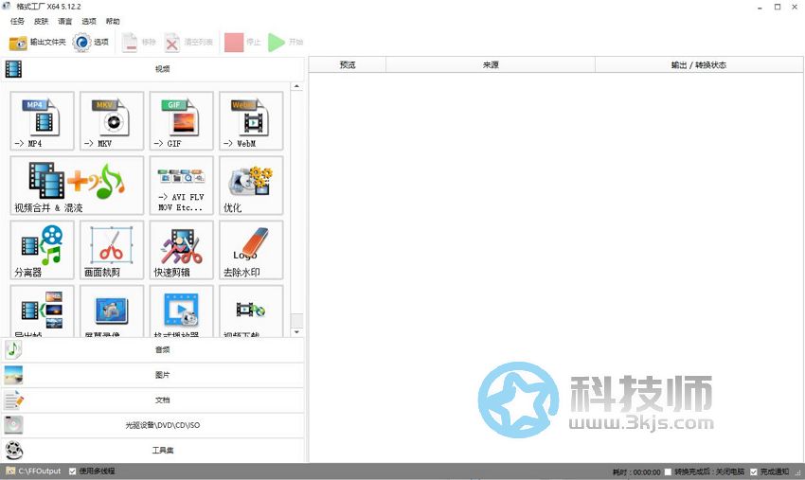Open the export frames filmstrip icon
Image resolution: width=805 pixels, height=480 pixels.
coord(42,311)
